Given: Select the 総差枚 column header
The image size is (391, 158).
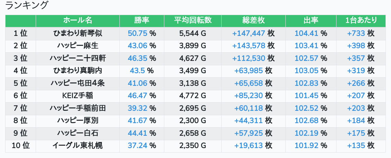Looking at the screenshot, I should click(x=253, y=21).
